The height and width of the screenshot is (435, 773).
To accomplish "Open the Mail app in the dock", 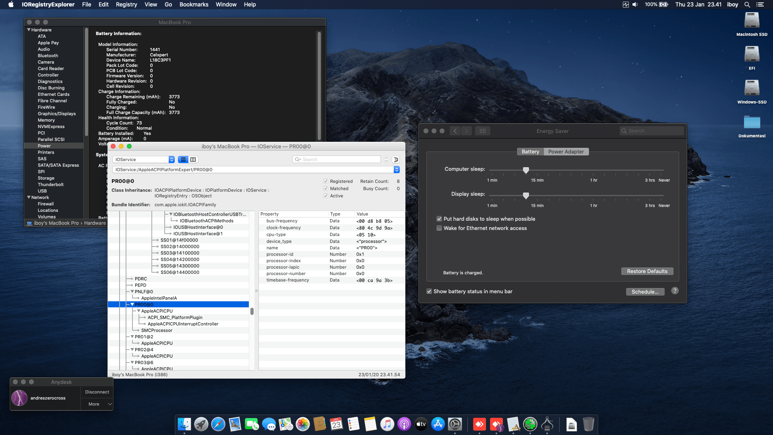I will pos(235,424).
